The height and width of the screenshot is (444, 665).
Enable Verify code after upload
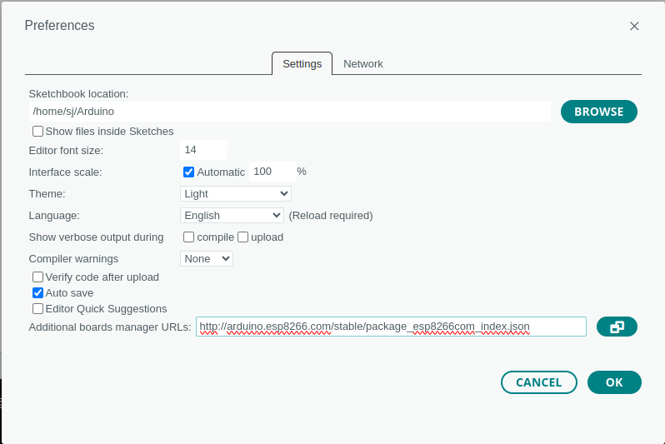tap(38, 277)
